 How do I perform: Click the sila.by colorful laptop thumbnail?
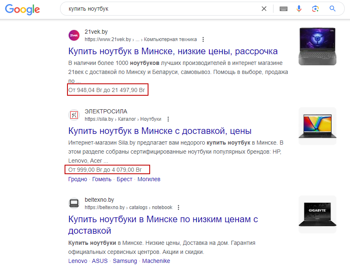pyautogui.click(x=318, y=126)
